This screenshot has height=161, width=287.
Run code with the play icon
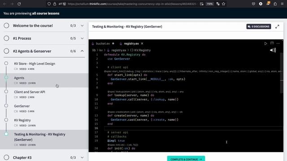265,43
